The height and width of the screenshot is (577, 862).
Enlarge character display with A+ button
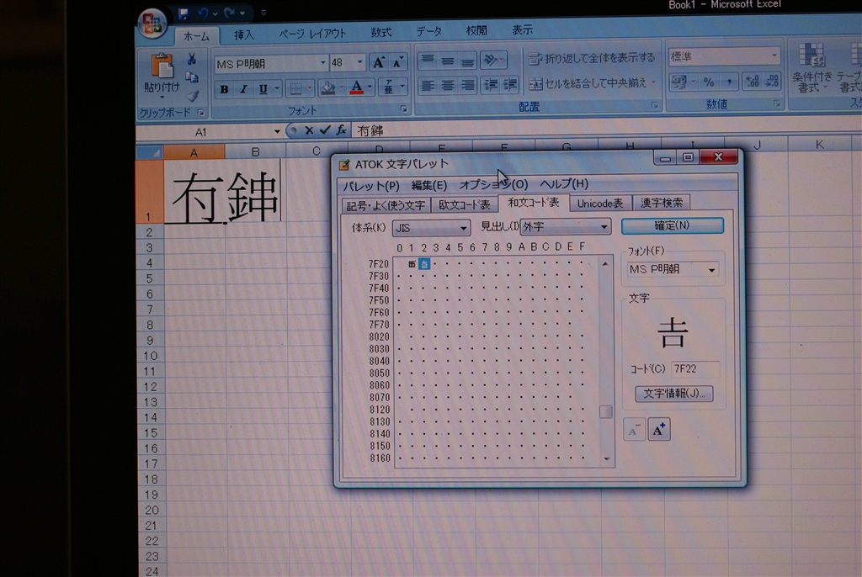pos(658,430)
